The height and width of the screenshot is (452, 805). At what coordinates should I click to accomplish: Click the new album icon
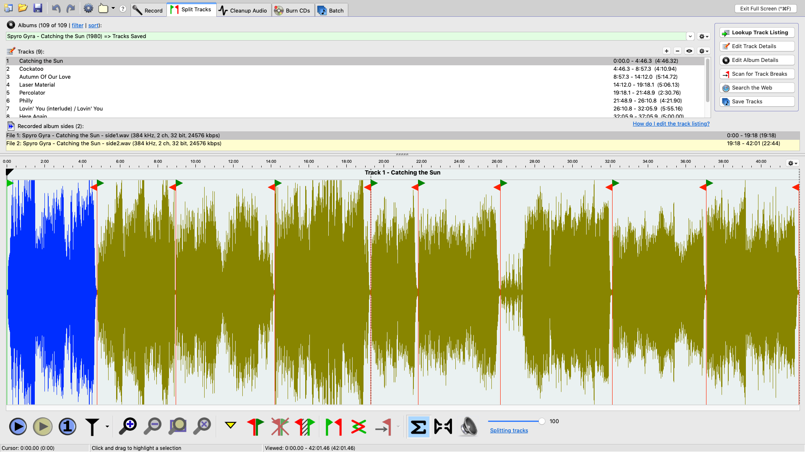[8, 8]
